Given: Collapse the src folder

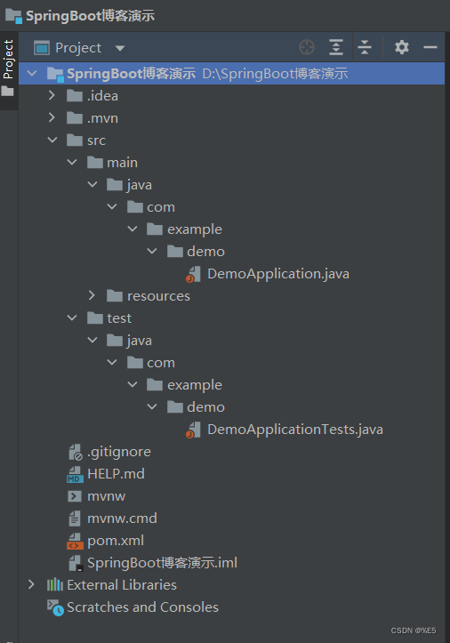Looking at the screenshot, I should point(52,140).
